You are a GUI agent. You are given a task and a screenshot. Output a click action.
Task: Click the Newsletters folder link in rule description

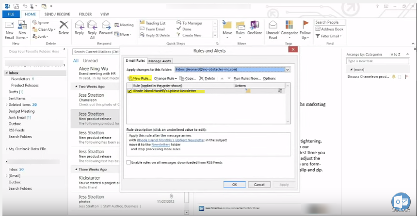click(160, 144)
